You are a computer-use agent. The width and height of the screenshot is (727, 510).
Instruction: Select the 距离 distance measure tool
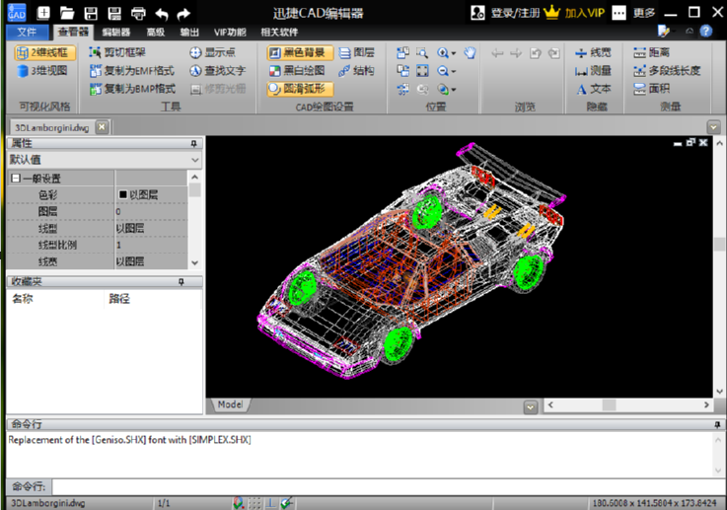[651, 53]
